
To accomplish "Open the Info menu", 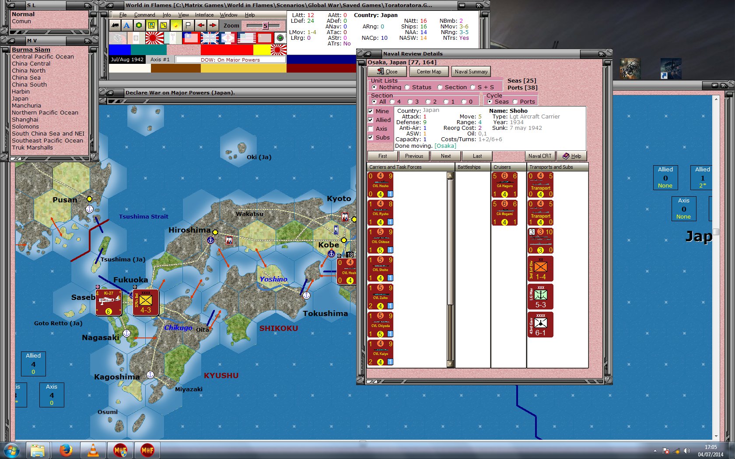I will pos(167,15).
